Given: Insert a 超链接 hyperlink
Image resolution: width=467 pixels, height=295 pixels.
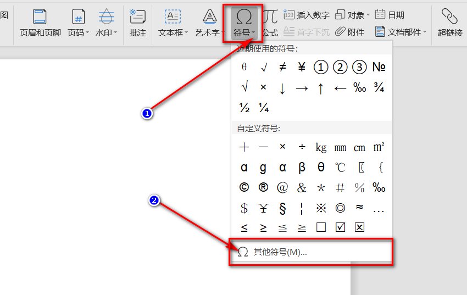Looking at the screenshot, I should [450, 23].
